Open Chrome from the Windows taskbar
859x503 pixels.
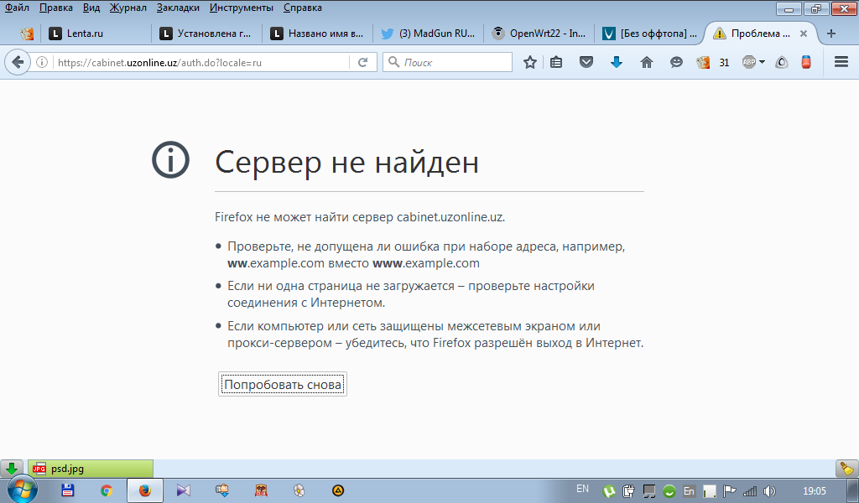[x=107, y=490]
